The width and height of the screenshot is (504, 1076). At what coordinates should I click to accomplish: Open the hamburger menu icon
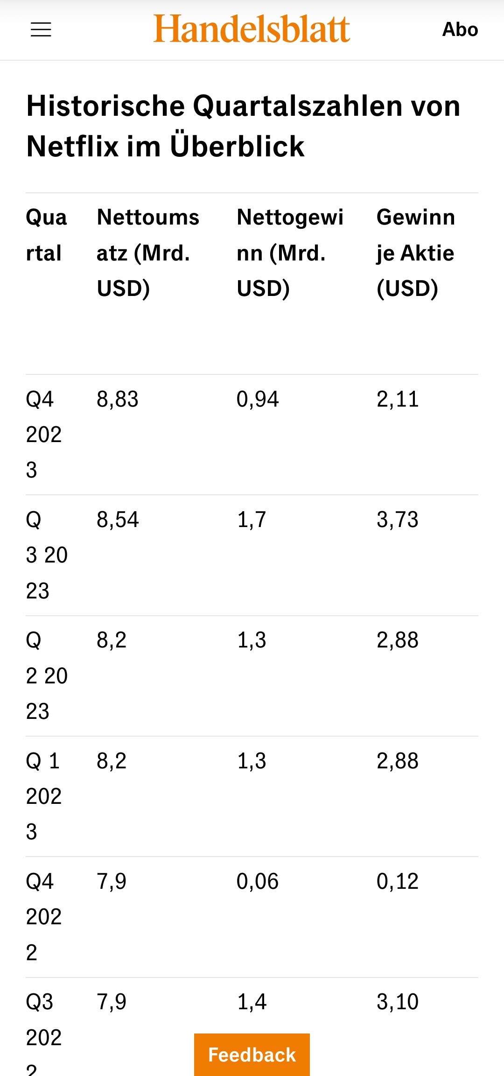(41, 30)
